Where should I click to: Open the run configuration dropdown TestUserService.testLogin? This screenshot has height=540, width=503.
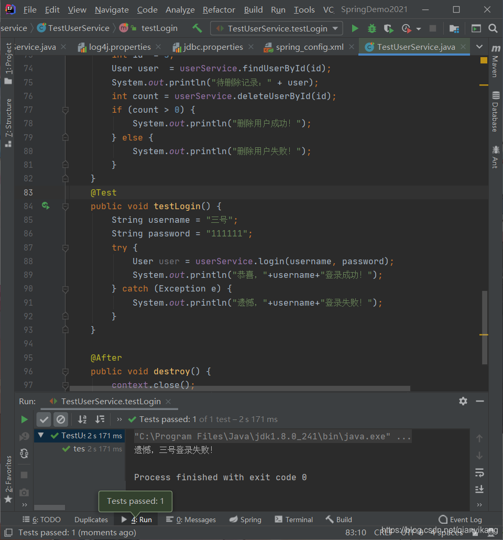point(277,28)
